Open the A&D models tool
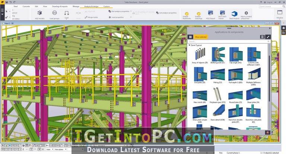The image size is (286, 154). point(39,14)
